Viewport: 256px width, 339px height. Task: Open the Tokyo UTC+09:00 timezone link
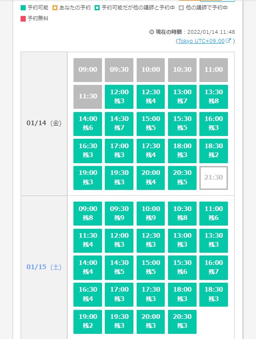pos(201,41)
